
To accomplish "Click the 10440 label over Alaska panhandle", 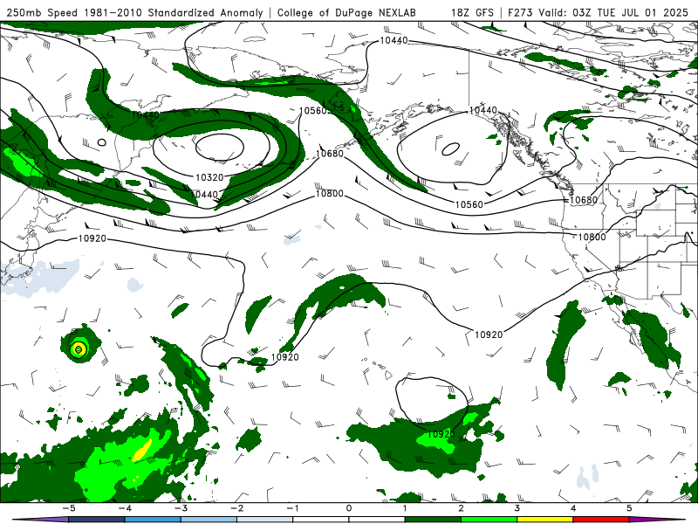I will 483,110.
